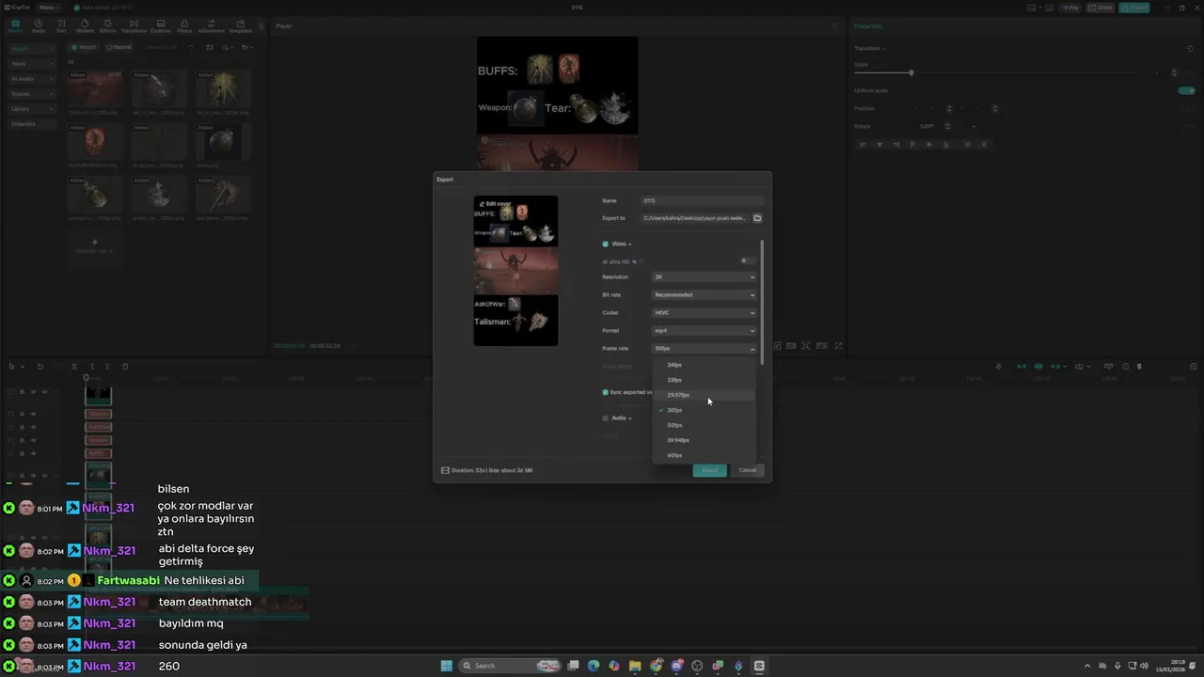Expand the AI media sidebar category
The image size is (1204, 677).
pos(31,79)
